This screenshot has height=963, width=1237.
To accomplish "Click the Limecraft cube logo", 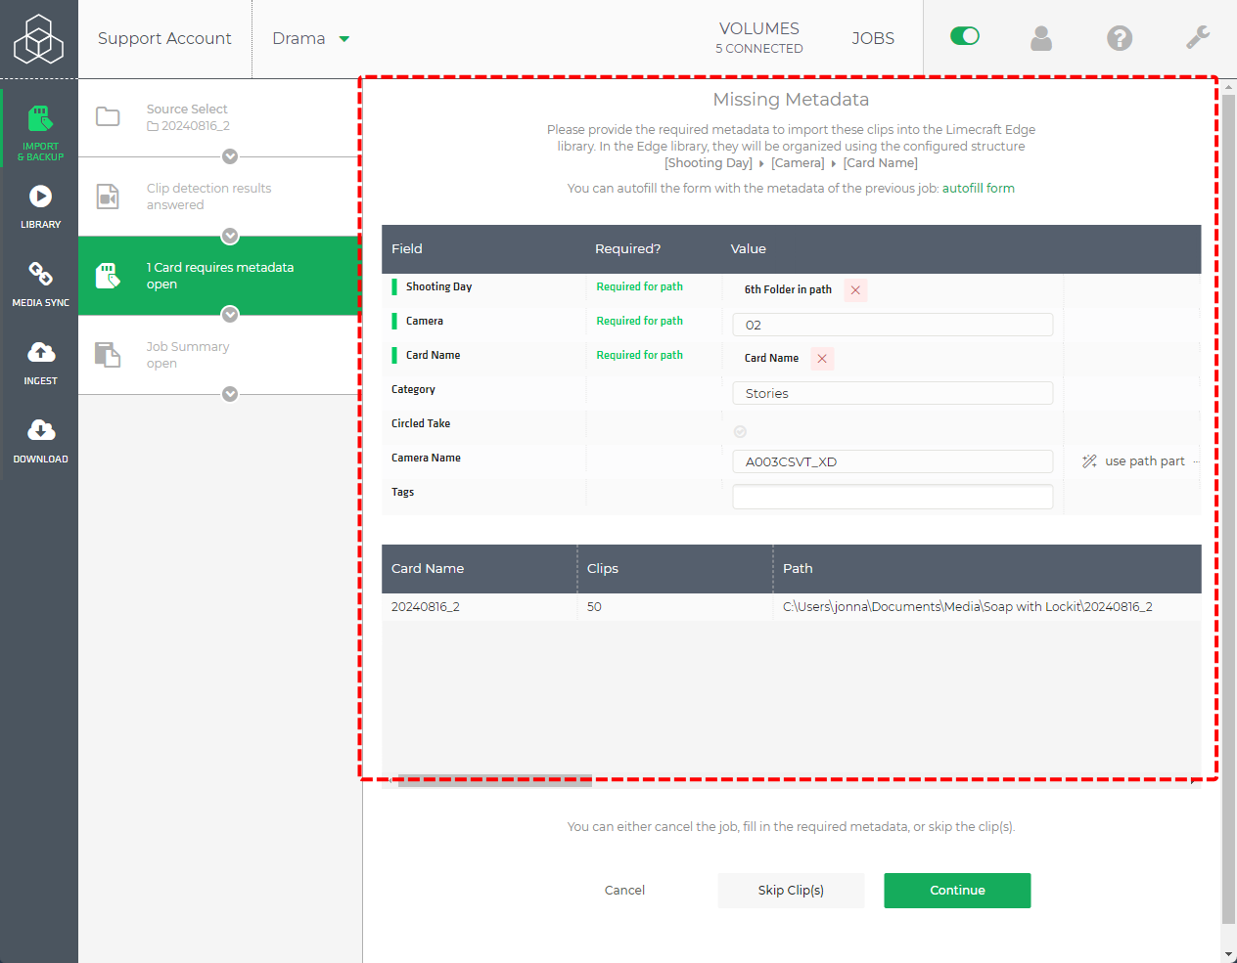I will pos(39,39).
